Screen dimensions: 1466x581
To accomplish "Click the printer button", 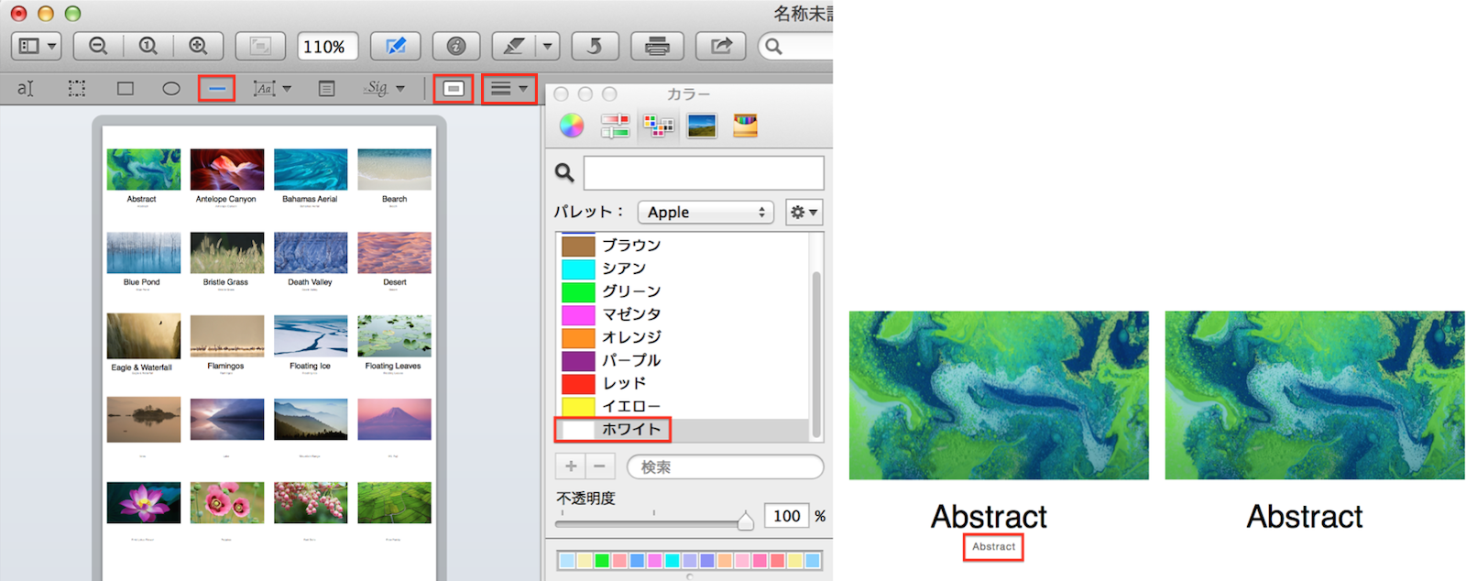I will point(657,46).
